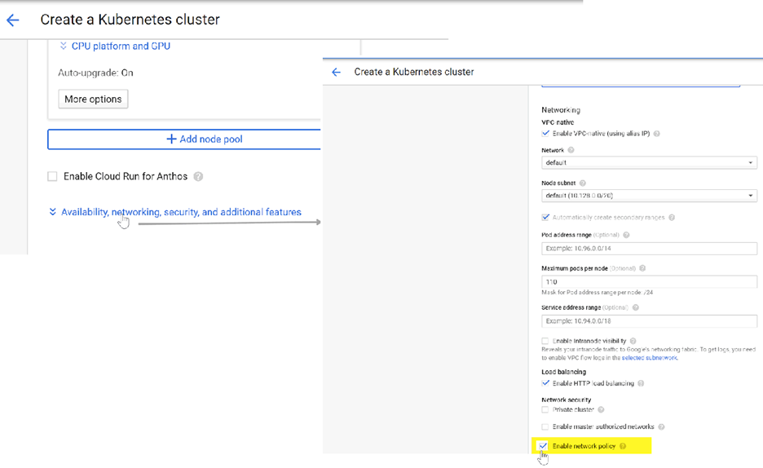Expand Availability, networking, security, and additional features
This screenshot has width=763, height=468.
175,212
